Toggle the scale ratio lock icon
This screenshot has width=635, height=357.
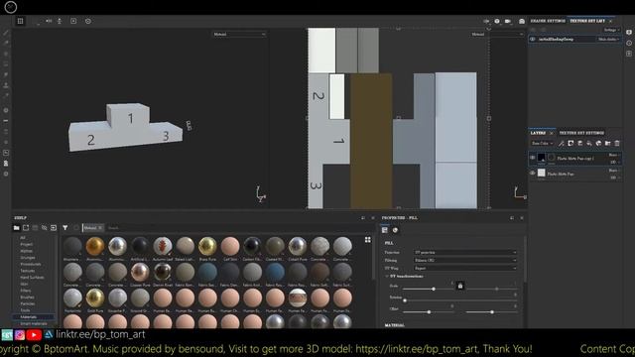click(460, 286)
